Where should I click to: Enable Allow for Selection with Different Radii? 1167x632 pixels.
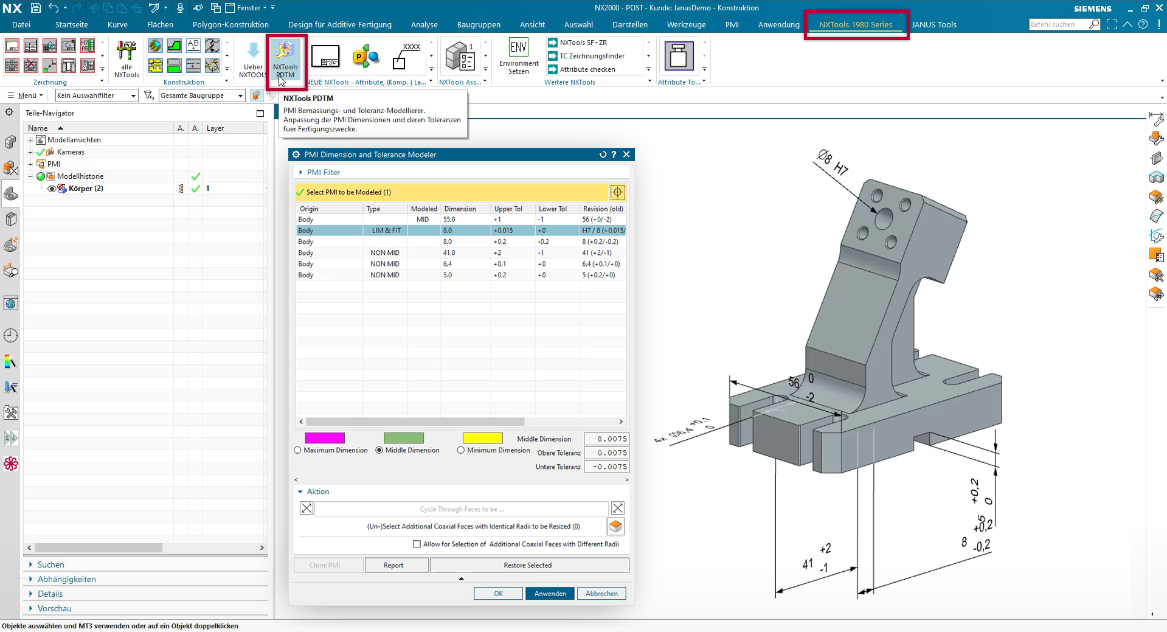pyautogui.click(x=417, y=544)
